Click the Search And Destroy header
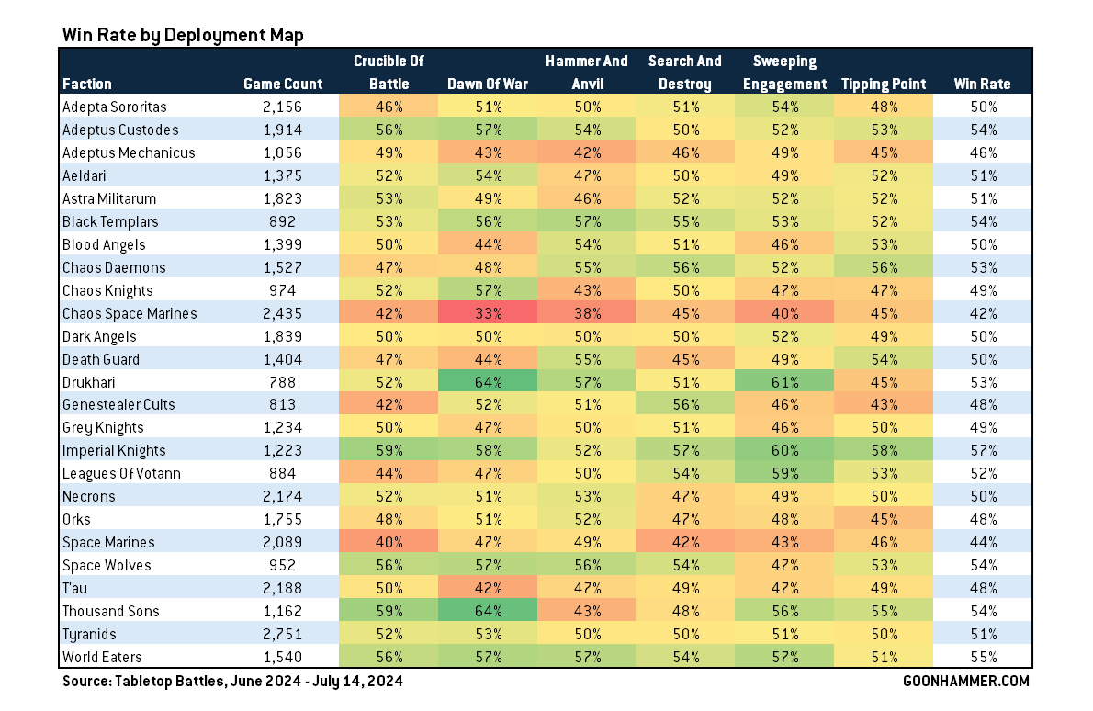Screen dimensions: 1093x711 [685, 73]
